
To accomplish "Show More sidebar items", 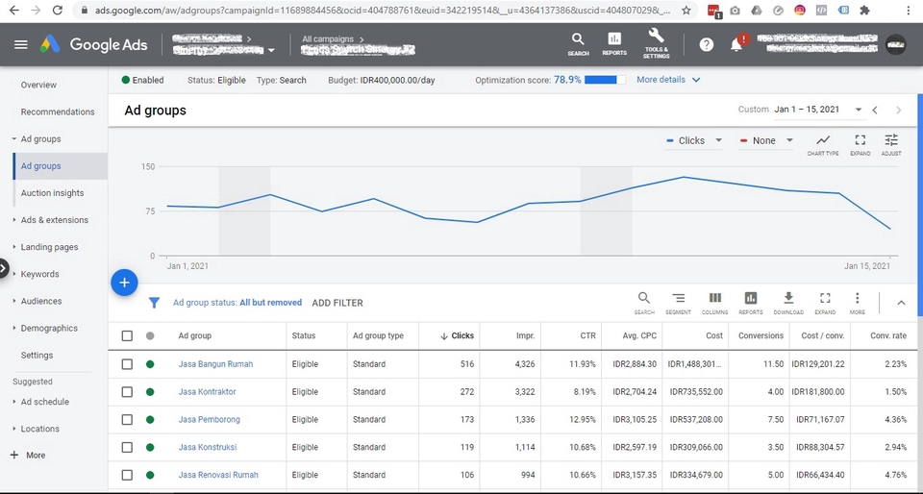I will tap(28, 456).
